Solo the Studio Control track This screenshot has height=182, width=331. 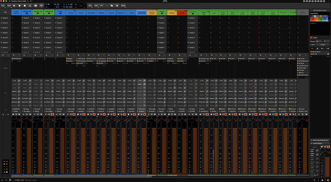[16, 114]
